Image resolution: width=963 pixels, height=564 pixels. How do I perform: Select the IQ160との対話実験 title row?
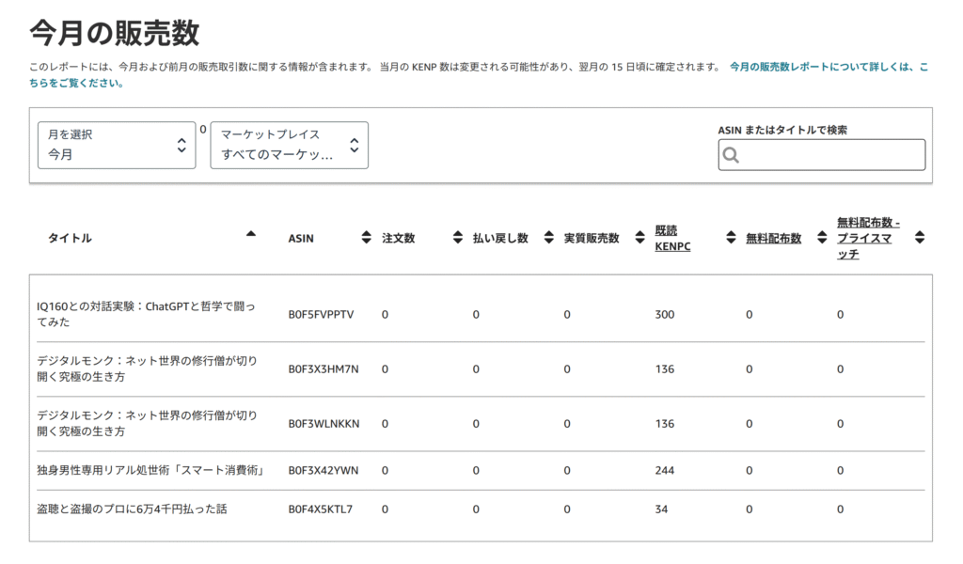pyautogui.click(x=146, y=314)
